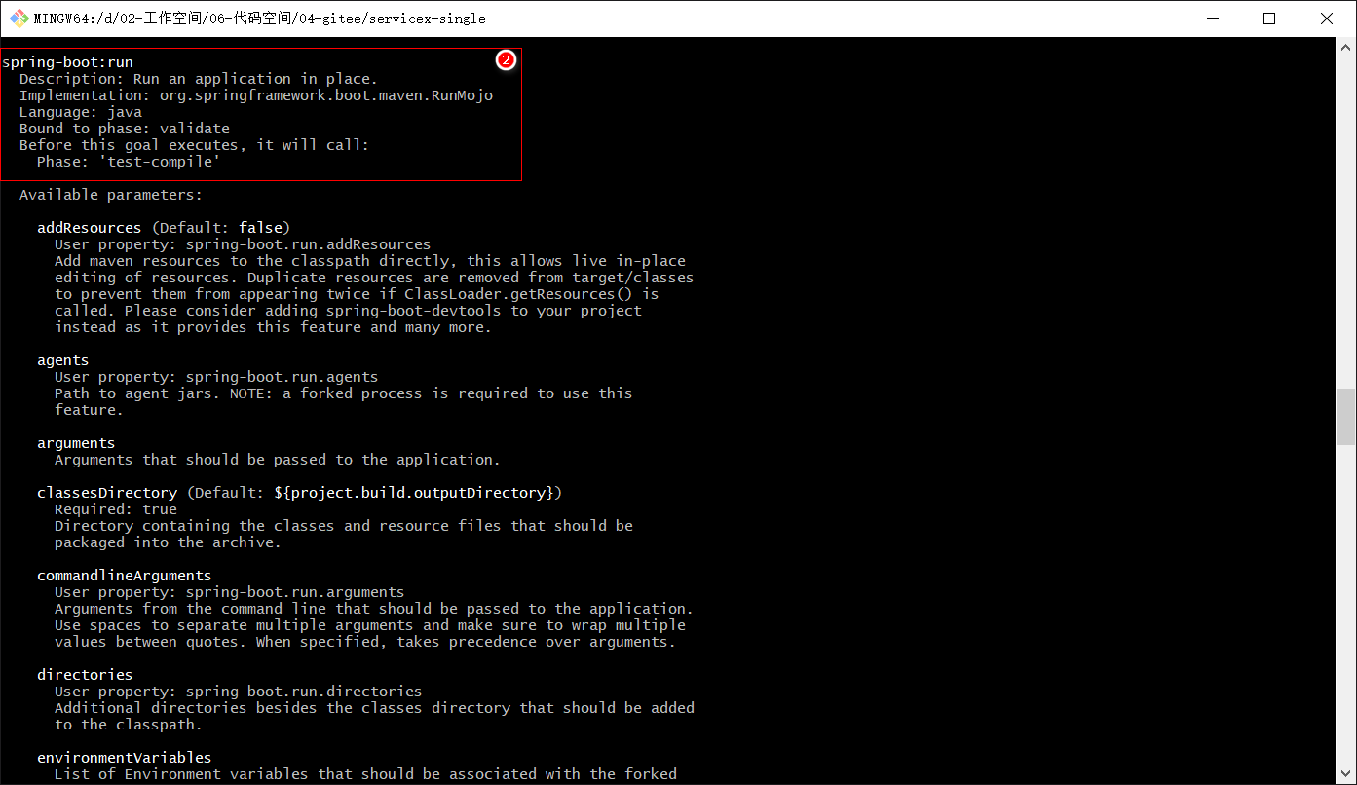The width and height of the screenshot is (1357, 785).
Task: Select the agents parameter entry
Action: [62, 359]
